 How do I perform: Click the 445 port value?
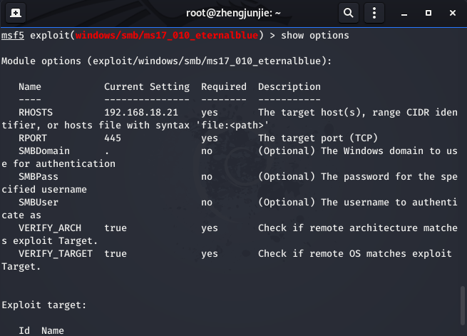(113, 138)
